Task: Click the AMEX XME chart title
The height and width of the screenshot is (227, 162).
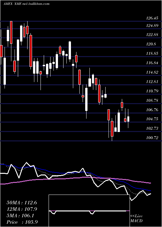Action: click(x=26, y=4)
